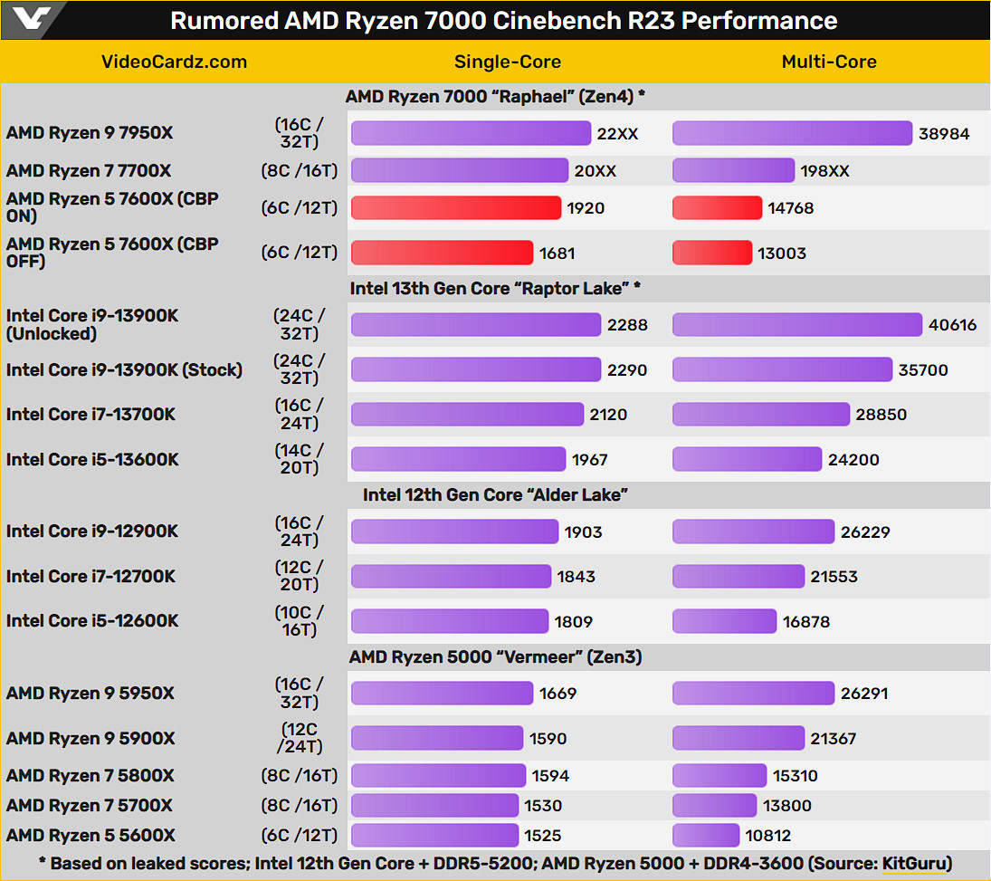Click the VideoCardz logo in the title bar
Image resolution: width=991 pixels, height=881 pixels.
[32, 19]
